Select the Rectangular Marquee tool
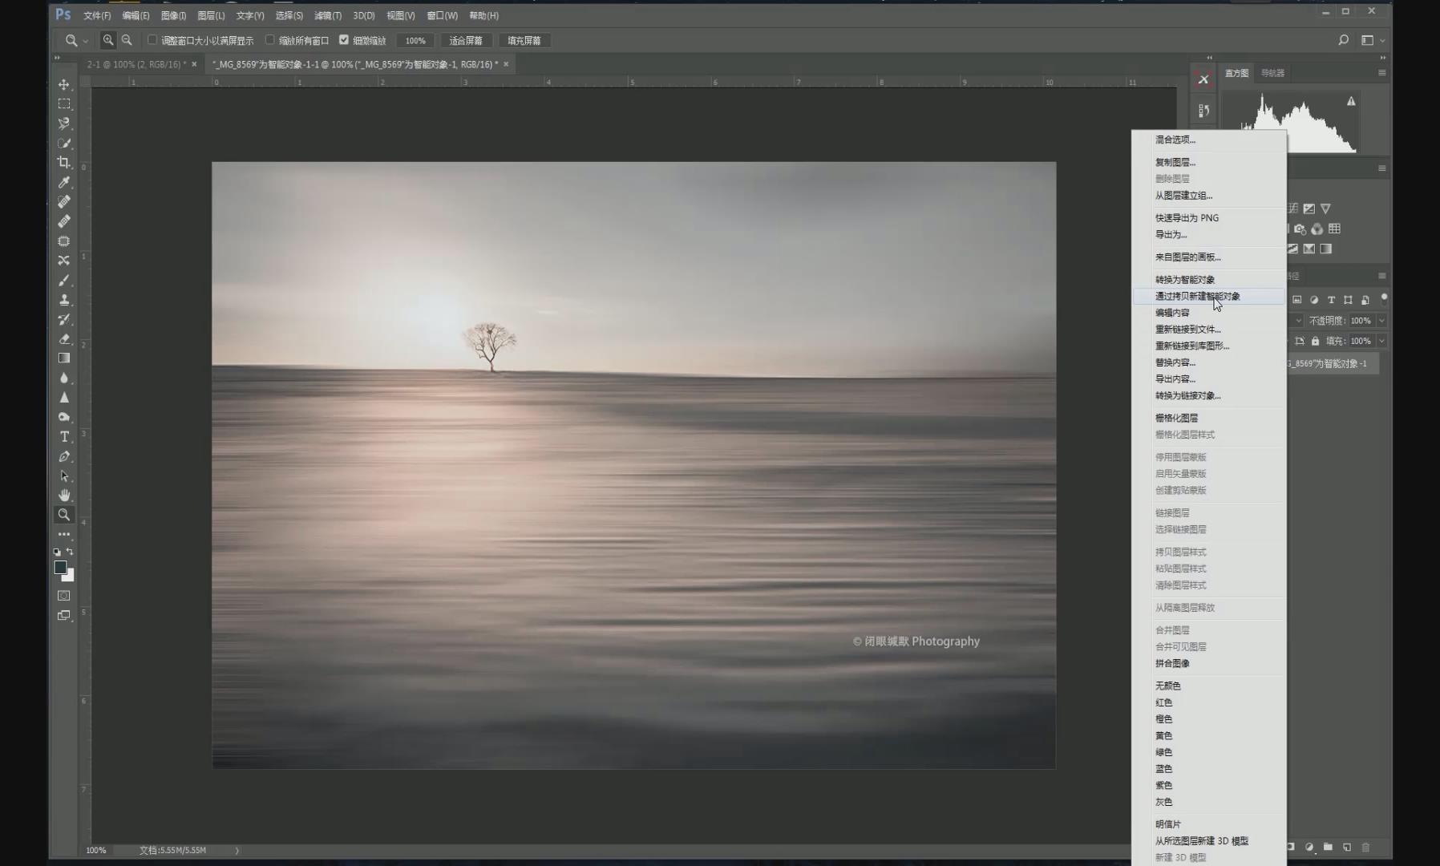Viewport: 1440px width, 866px height. coord(64,104)
